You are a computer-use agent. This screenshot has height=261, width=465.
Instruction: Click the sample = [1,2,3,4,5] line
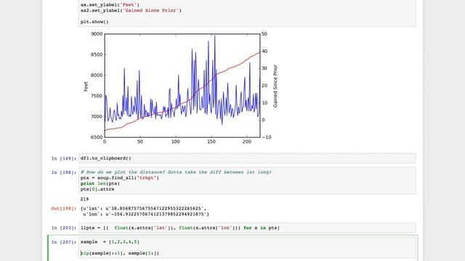[110, 241]
